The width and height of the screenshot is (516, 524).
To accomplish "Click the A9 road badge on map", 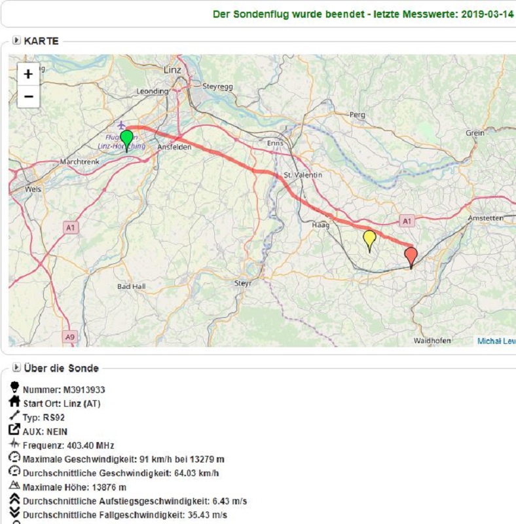I will click(70, 337).
